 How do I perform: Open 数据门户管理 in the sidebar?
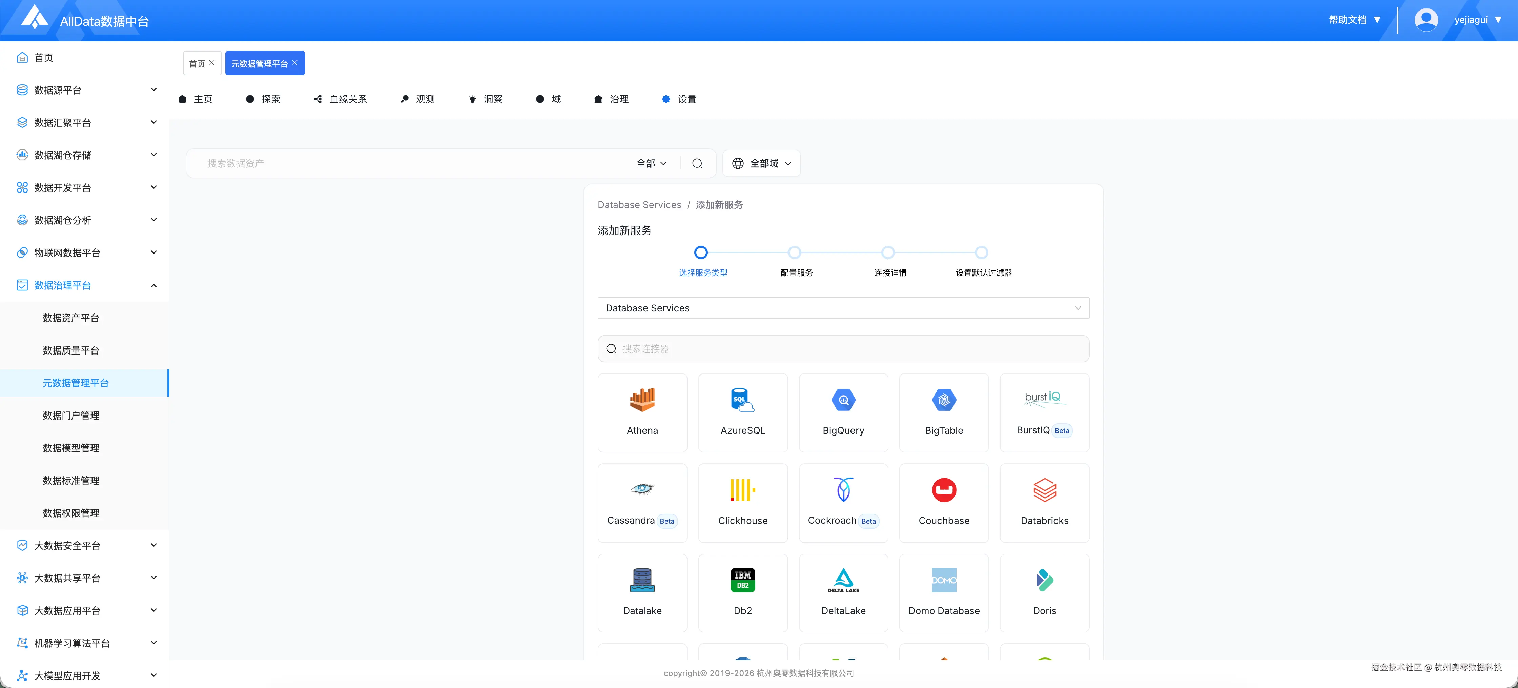(71, 416)
